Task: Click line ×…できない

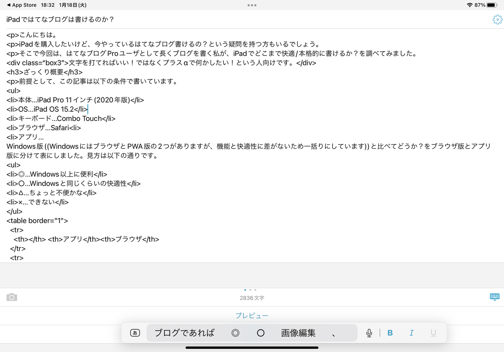Action: coord(37,202)
